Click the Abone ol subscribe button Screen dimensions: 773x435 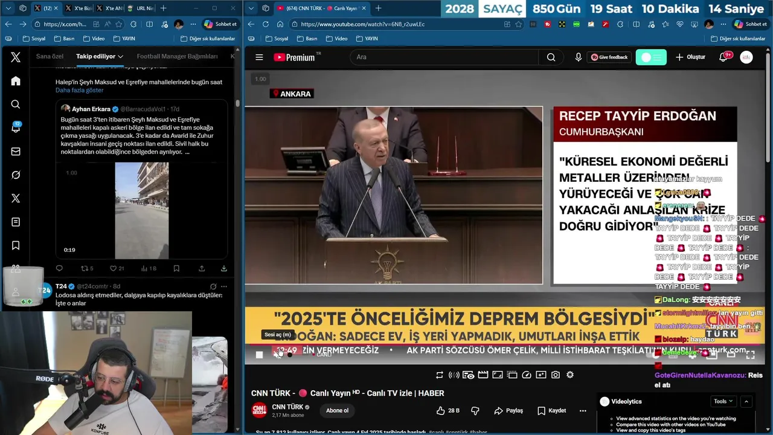coord(337,411)
